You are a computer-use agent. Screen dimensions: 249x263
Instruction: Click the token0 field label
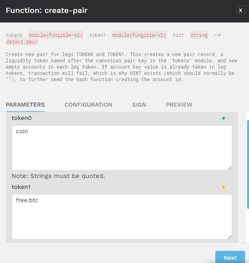click(22, 118)
